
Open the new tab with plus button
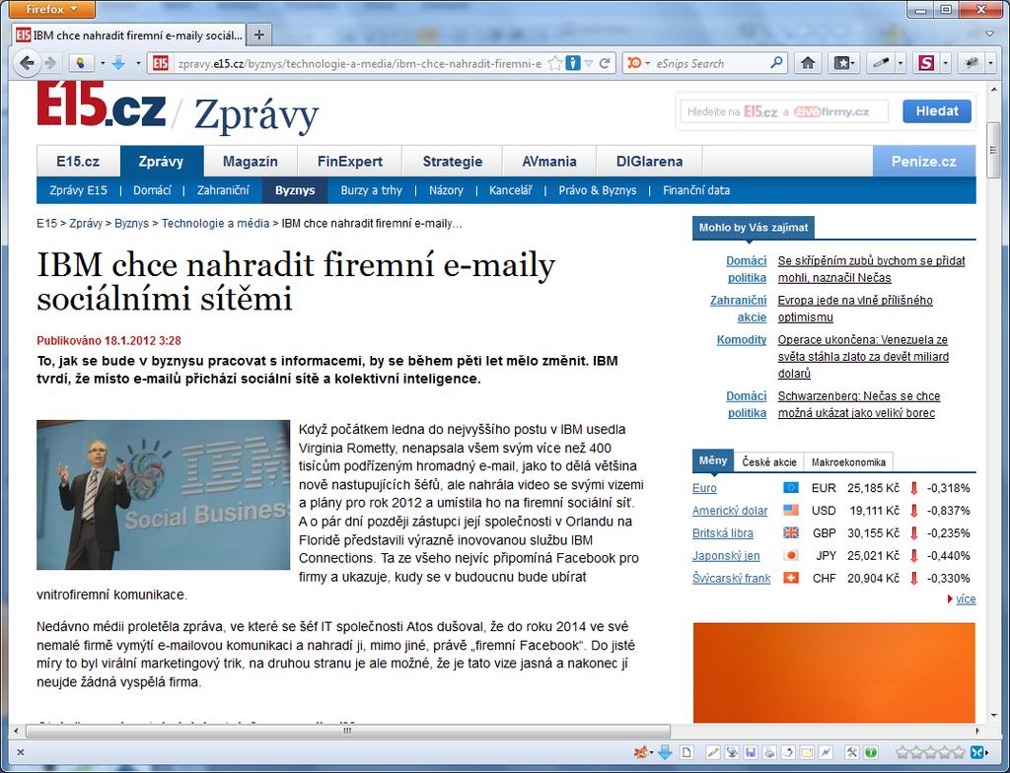[259, 35]
